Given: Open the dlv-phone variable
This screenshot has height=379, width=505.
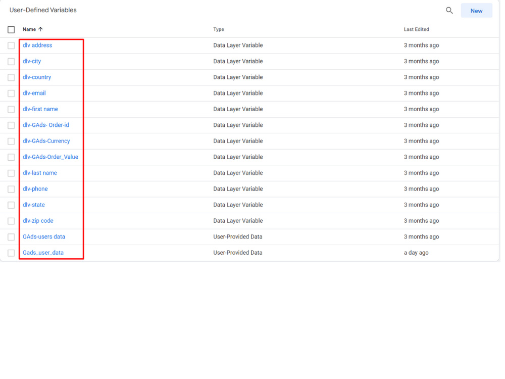Looking at the screenshot, I should pyautogui.click(x=35, y=189).
